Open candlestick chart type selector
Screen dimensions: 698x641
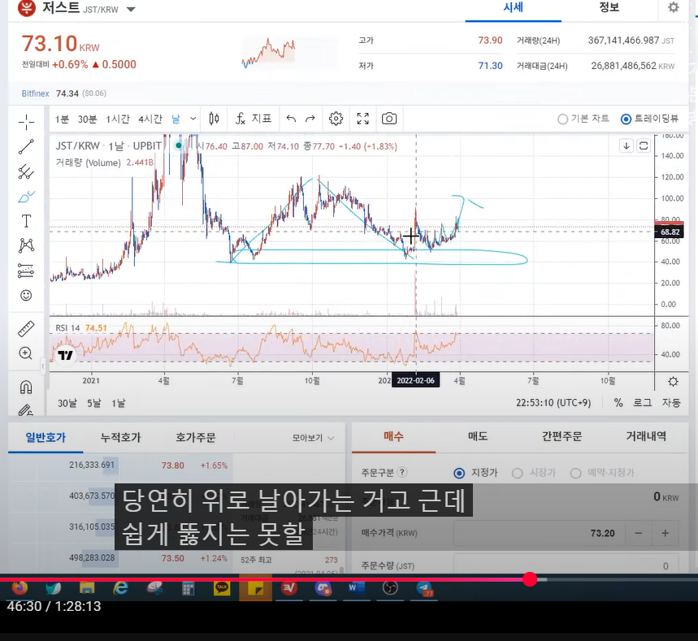(x=214, y=119)
